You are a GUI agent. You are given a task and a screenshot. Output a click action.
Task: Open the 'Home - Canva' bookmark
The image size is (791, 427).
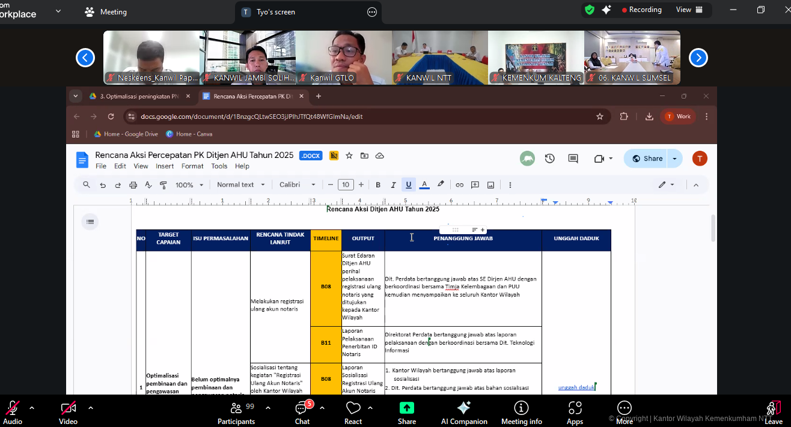pos(189,134)
